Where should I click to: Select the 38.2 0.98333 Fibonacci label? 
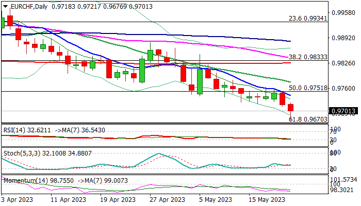(x=308, y=57)
